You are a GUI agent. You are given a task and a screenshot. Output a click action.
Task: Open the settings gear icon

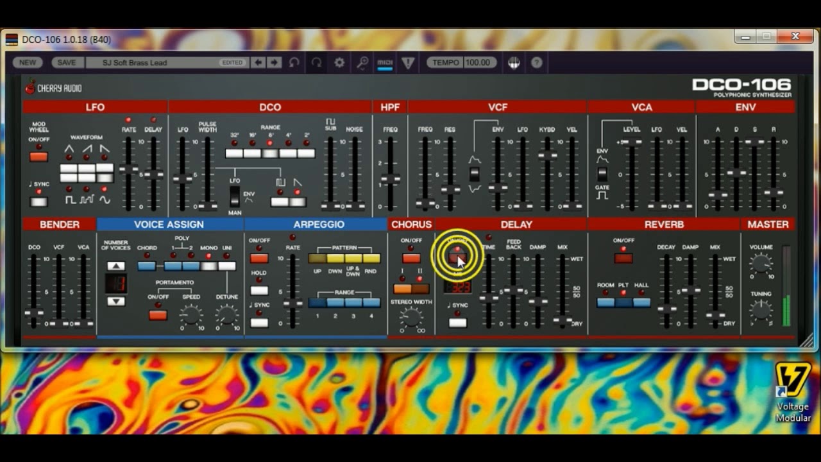[x=339, y=62]
